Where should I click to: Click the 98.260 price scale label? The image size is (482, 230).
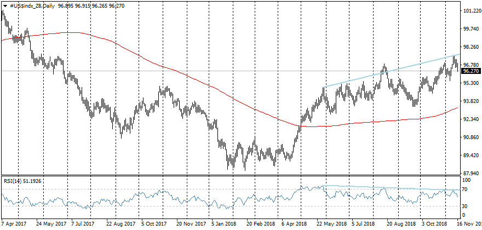(x=471, y=47)
